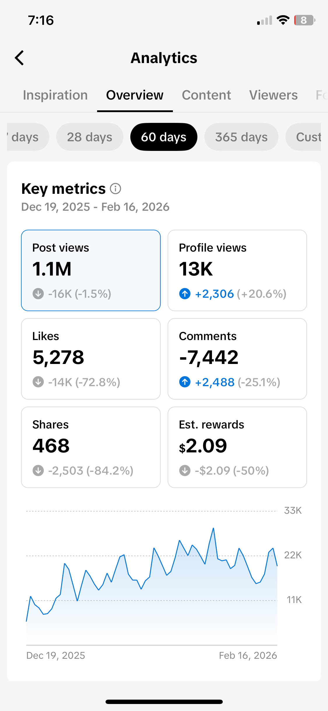The image size is (328, 711).
Task: Go to the Viewers tab
Action: click(273, 95)
